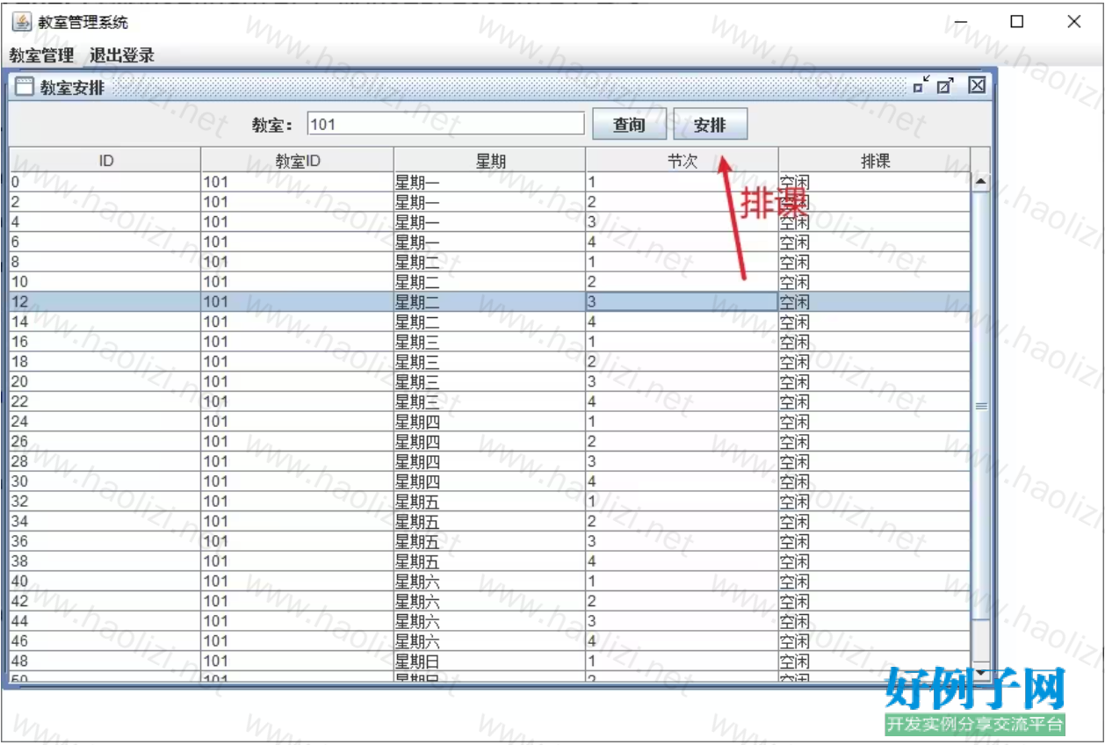Select the 空闲 cell in row ID 20
This screenshot has height=745, width=1105.
(x=874, y=382)
